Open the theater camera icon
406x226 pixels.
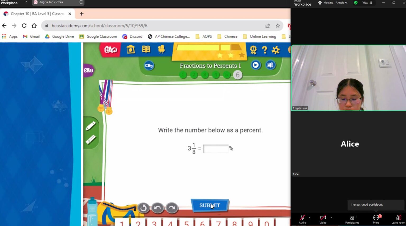[x=161, y=49]
